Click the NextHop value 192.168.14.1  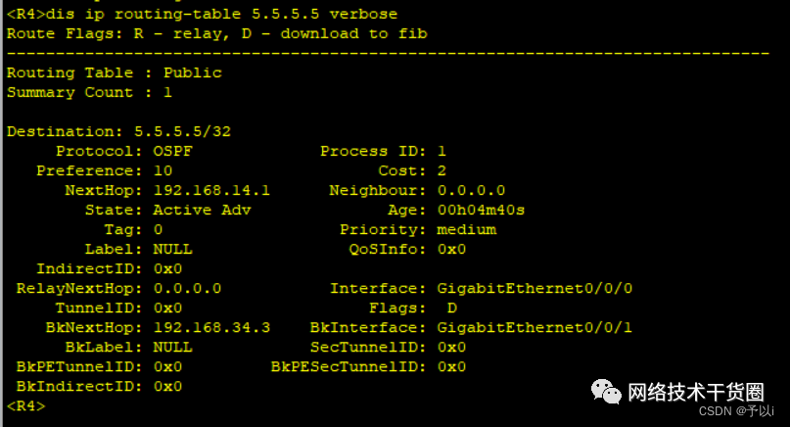click(x=211, y=190)
